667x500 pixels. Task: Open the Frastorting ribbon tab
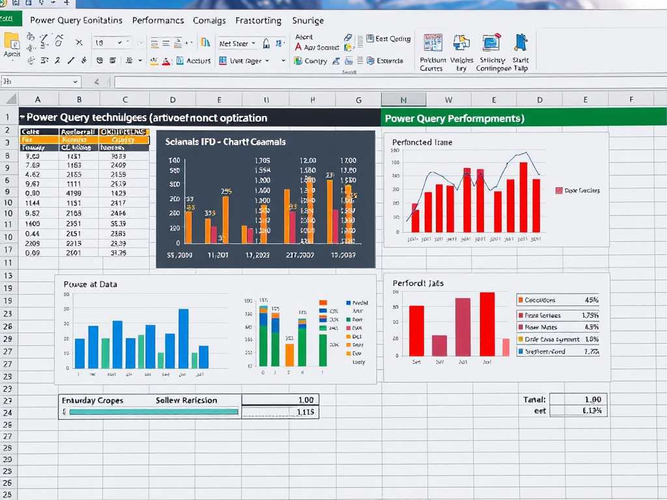(258, 20)
